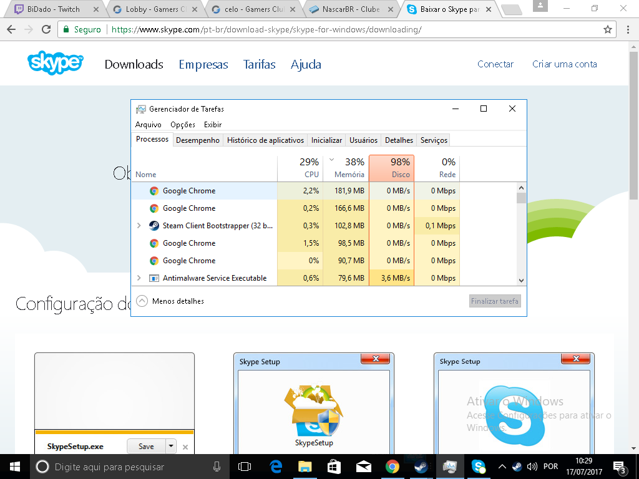This screenshot has width=639, height=479.
Task: Click the Chrome user profile icon
Action: click(540, 6)
